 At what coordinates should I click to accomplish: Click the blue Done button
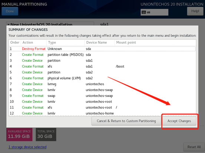[x=10, y=11]
